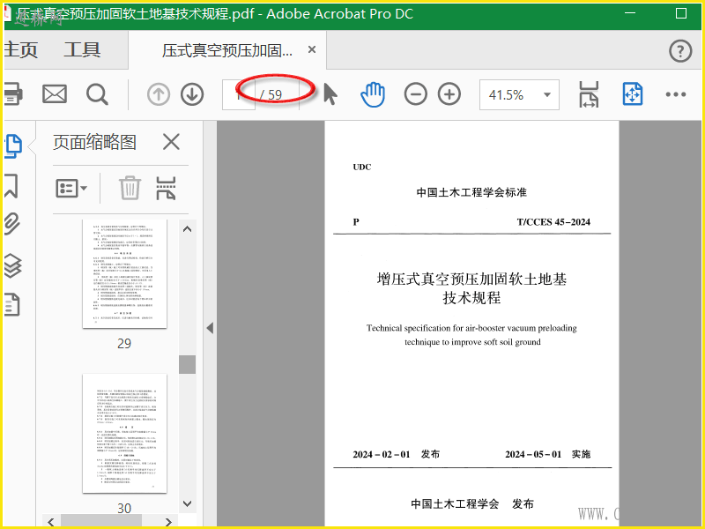This screenshot has width=705, height=529.
Task: Click the thumbnail vertical scrollbar handle
Action: point(188,364)
